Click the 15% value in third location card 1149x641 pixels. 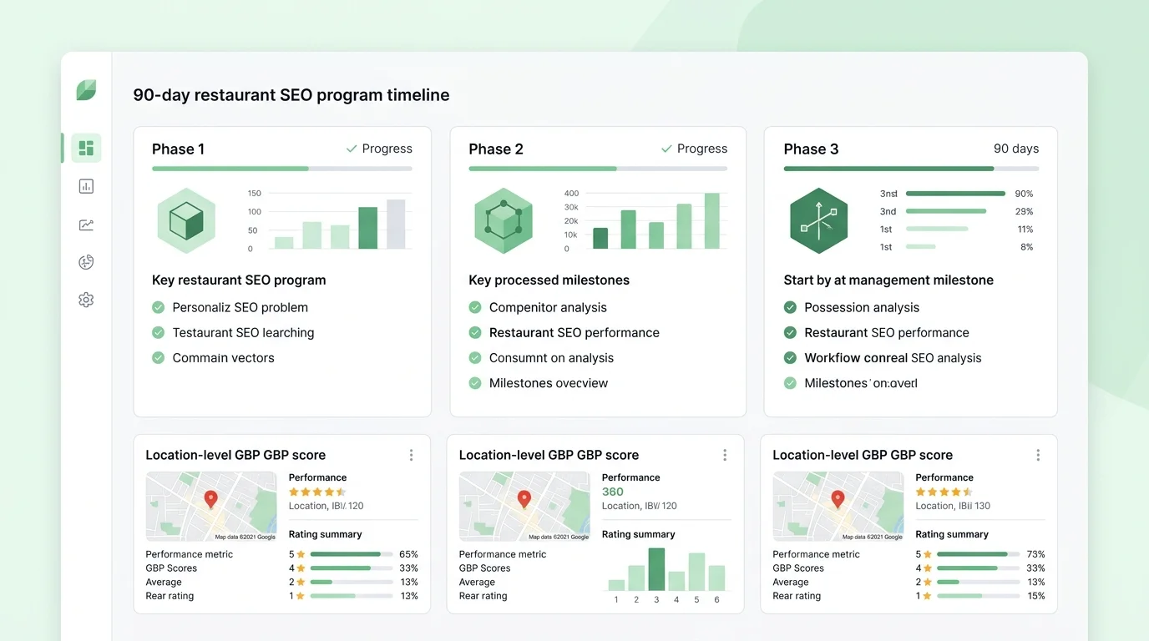tap(1036, 596)
